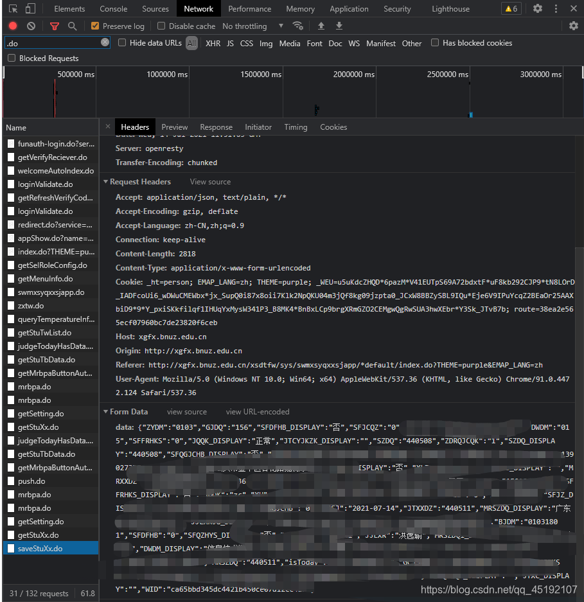Clear the .do filter text
Viewport: 584px width, 602px height.
[x=105, y=42]
